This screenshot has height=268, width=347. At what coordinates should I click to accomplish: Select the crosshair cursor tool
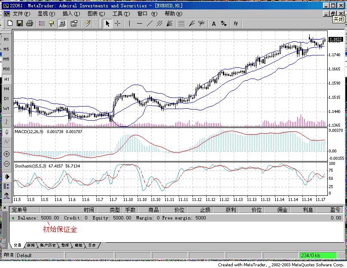point(118,24)
